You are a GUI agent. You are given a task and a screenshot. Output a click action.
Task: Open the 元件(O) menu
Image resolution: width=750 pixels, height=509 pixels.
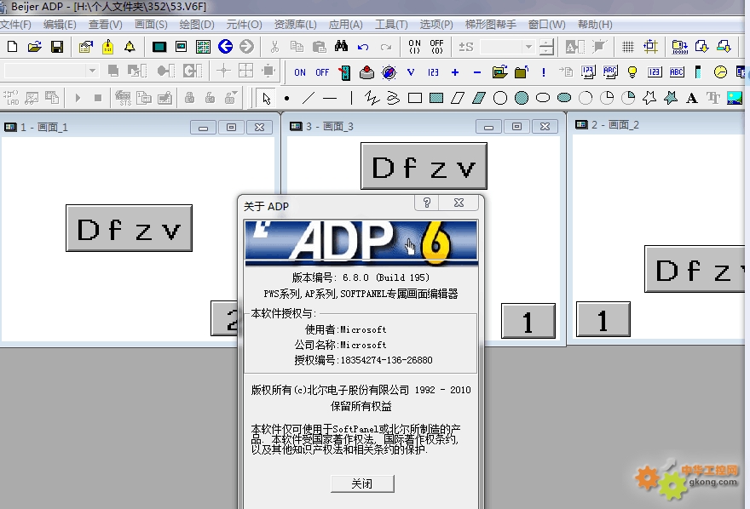(x=244, y=25)
